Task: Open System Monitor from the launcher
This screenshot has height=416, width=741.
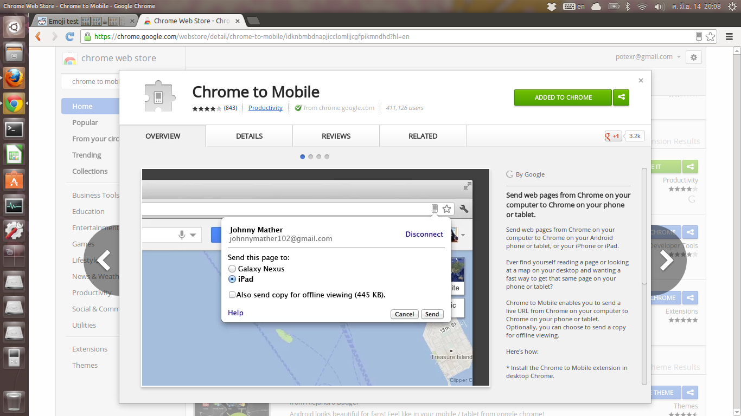Action: [x=14, y=205]
